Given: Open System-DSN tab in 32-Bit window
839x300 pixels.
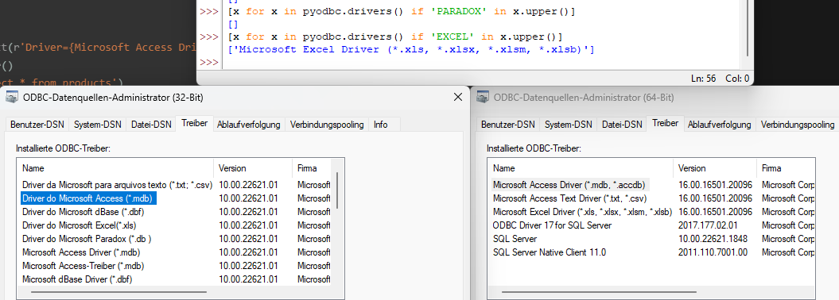Looking at the screenshot, I should tap(97, 125).
